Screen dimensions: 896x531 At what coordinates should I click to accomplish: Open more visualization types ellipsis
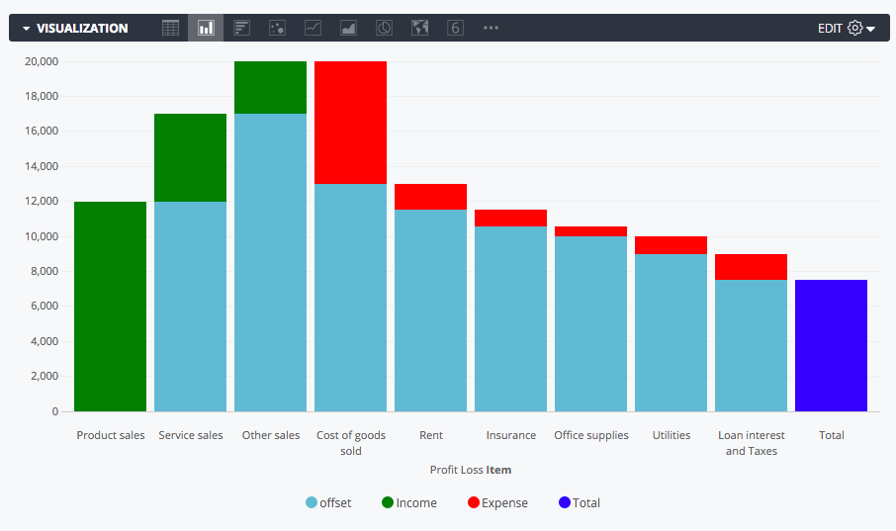(x=491, y=28)
